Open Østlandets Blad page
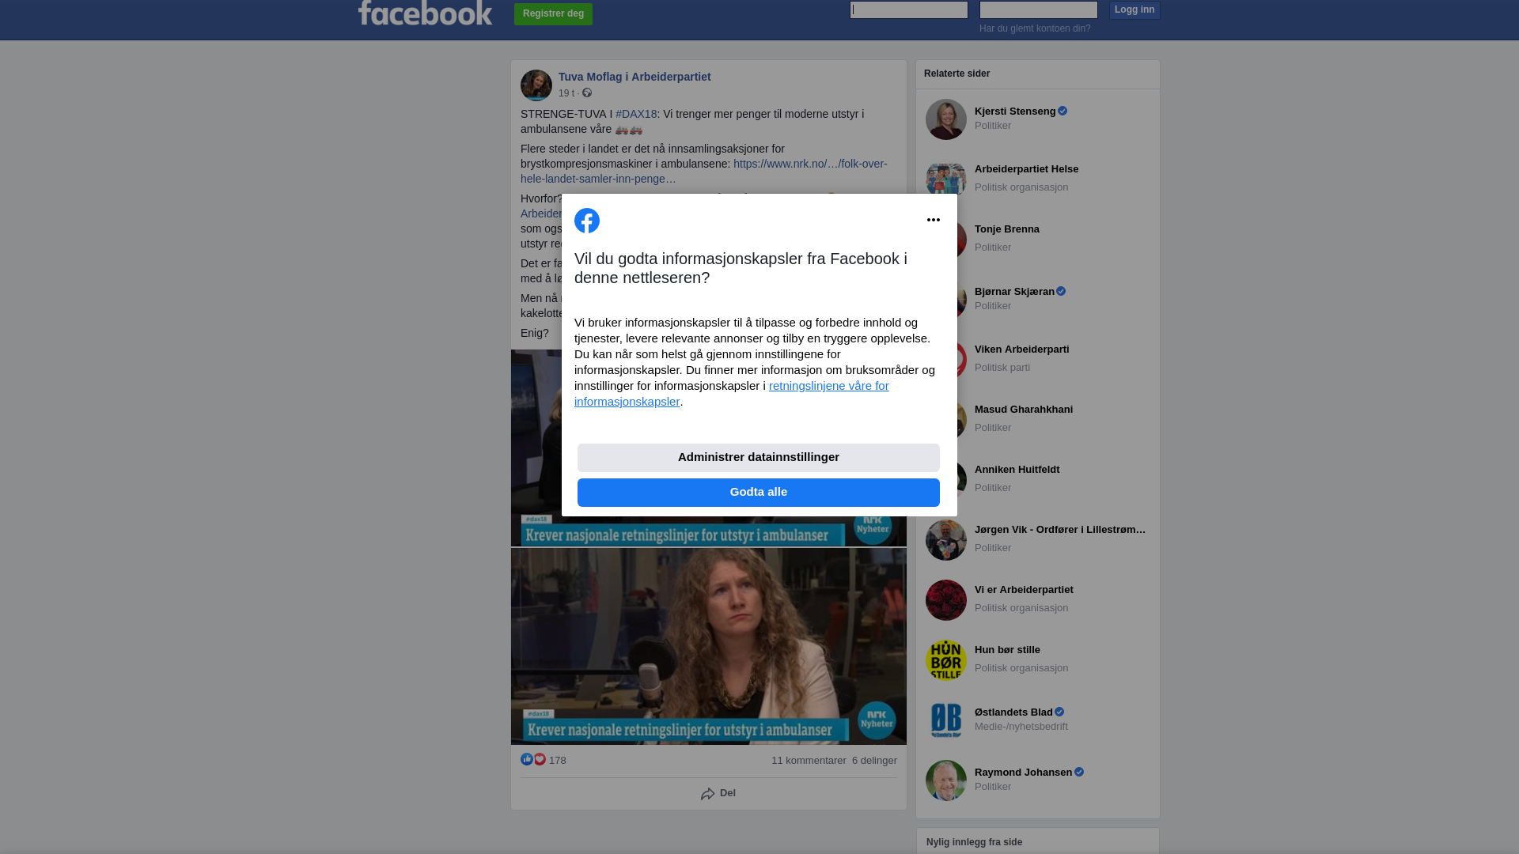 tap(1013, 712)
